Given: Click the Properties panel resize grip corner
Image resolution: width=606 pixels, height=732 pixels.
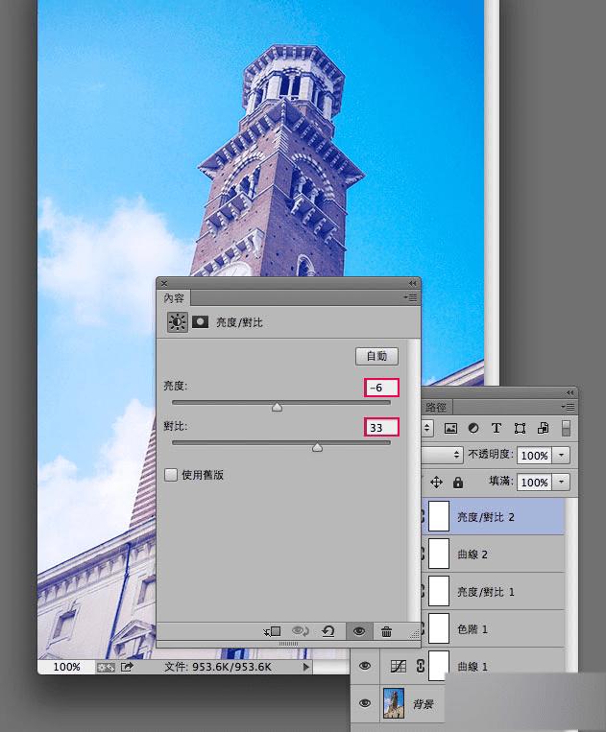Looking at the screenshot, I should (415, 633).
